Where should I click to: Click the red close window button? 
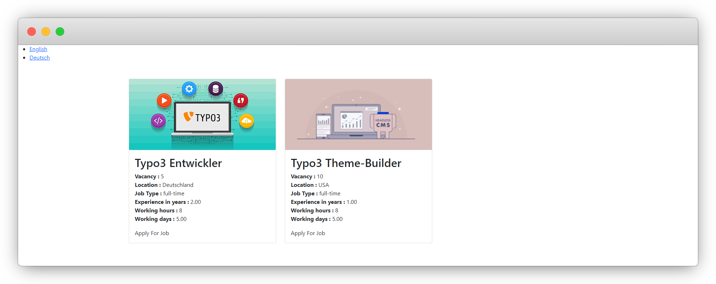coord(32,32)
